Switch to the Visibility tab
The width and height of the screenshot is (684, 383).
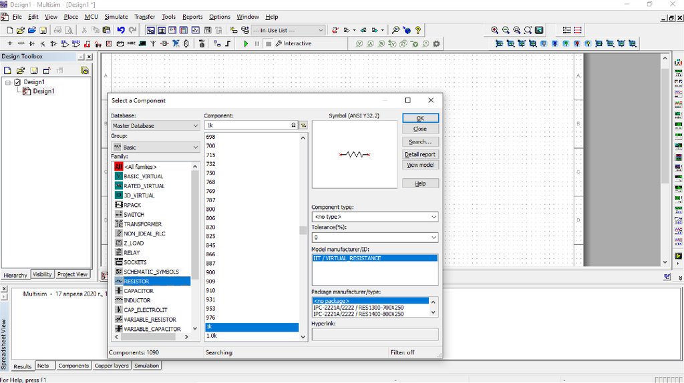[42, 274]
